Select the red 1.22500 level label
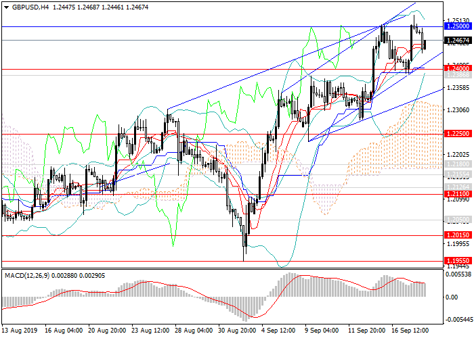This screenshot has height=338, width=474. point(458,134)
